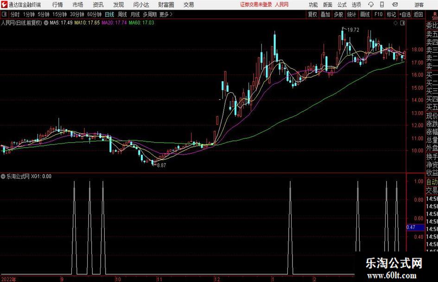Click the MA60: 17.03 label
This screenshot has width=438, height=282.
click(x=141, y=23)
